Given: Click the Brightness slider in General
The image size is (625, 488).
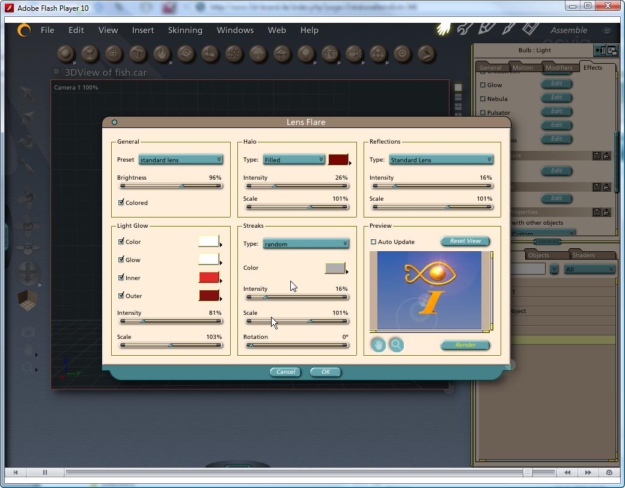Looking at the screenshot, I should pyautogui.click(x=171, y=186).
